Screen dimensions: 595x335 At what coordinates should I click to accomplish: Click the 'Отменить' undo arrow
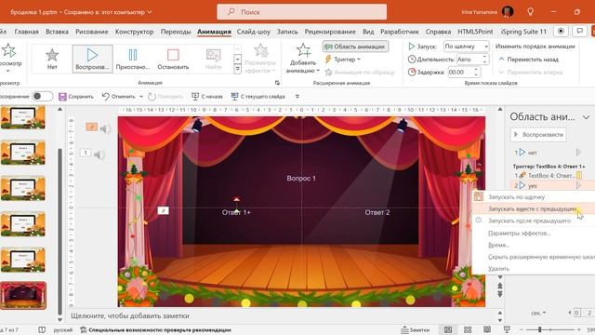coord(106,97)
